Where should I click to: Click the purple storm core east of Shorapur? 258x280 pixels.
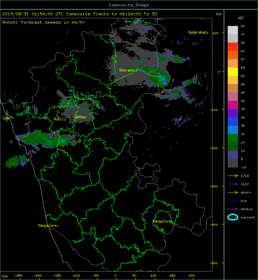[x=165, y=81]
